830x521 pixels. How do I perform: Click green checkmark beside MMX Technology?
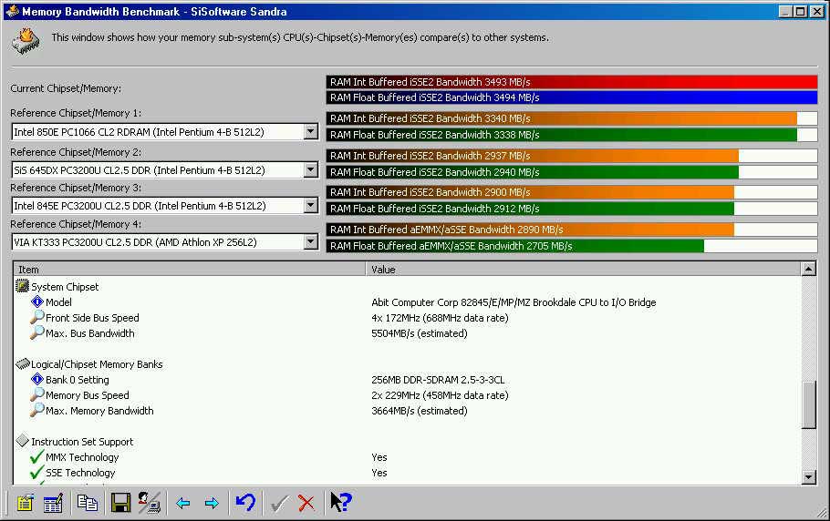tap(37, 456)
